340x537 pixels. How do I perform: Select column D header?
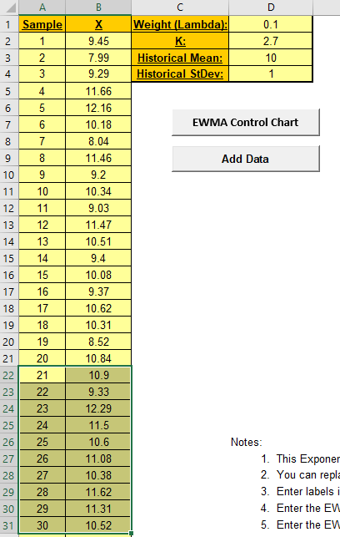click(271, 8)
